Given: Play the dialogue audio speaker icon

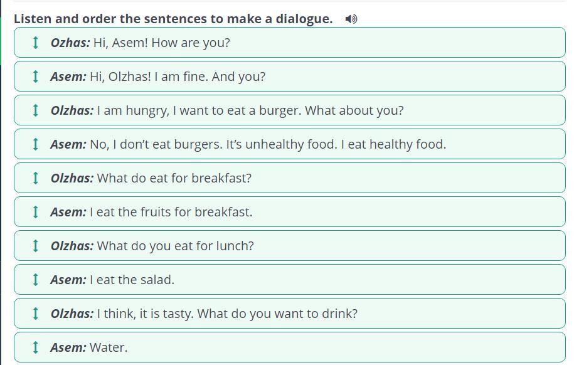Looking at the screenshot, I should pos(351,19).
